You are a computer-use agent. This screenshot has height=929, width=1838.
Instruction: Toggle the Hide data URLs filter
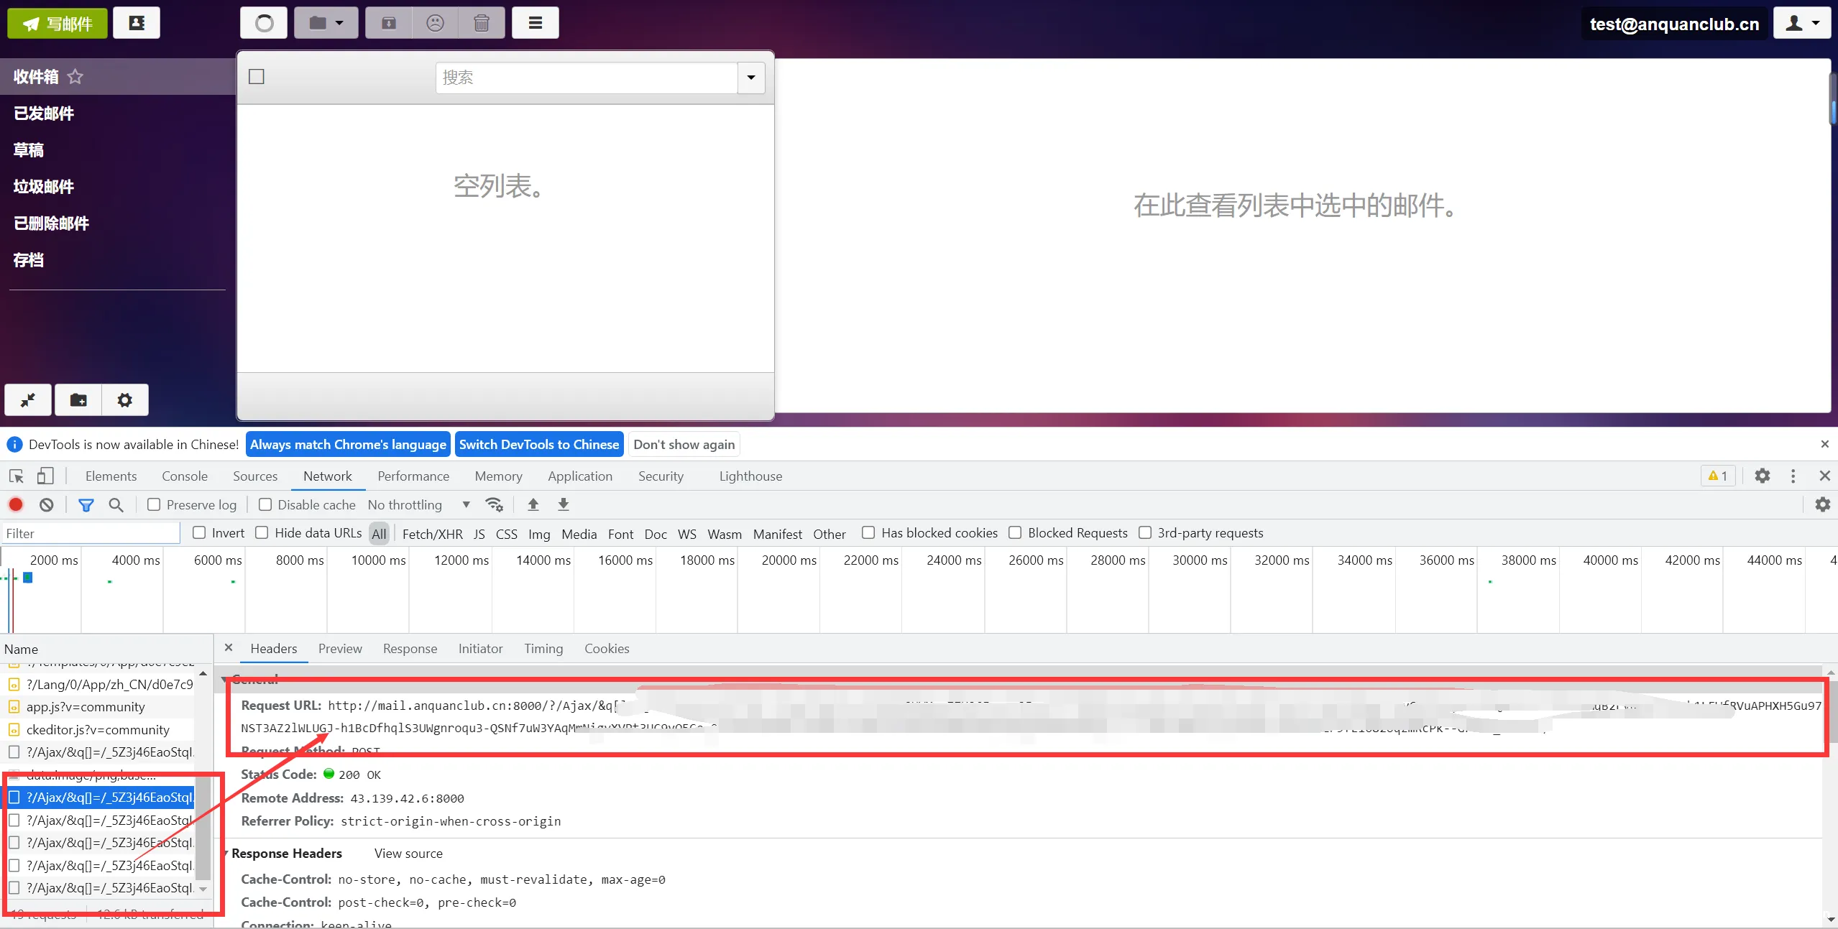pyautogui.click(x=262, y=533)
